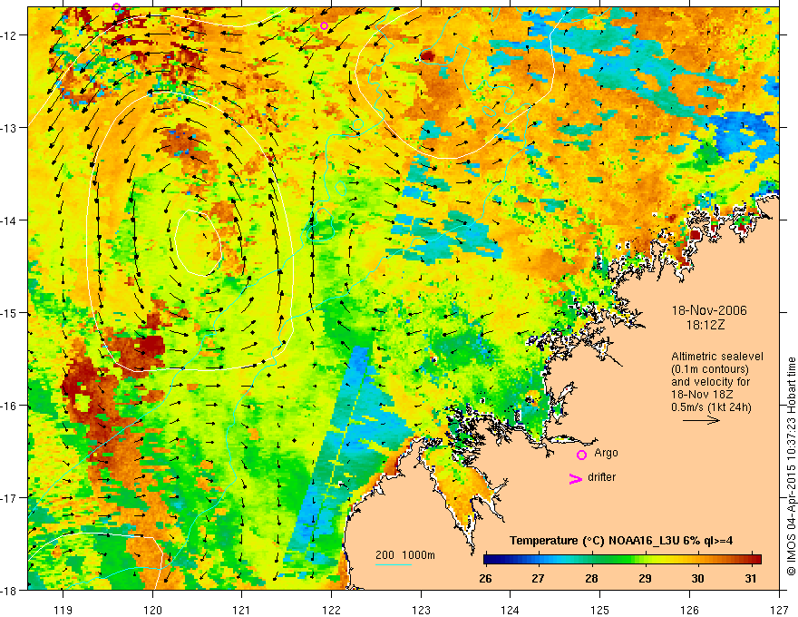Click the magenta Argo circle in the legend
The width and height of the screenshot is (798, 617).
[x=581, y=455]
